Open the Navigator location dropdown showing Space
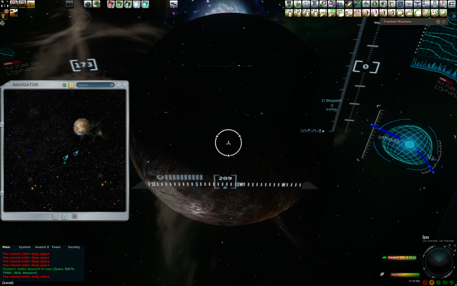This screenshot has width=457, height=286. point(96,85)
